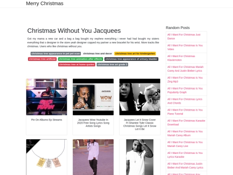Viewport: 233px width, 175px height.
Task: Open 'All I Want For Christmas Klaviernoten' post
Action: click(181, 58)
